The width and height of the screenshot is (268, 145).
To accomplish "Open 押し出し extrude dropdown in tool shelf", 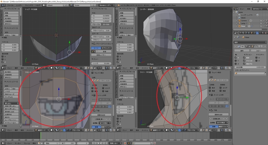I will [x=11, y=103].
